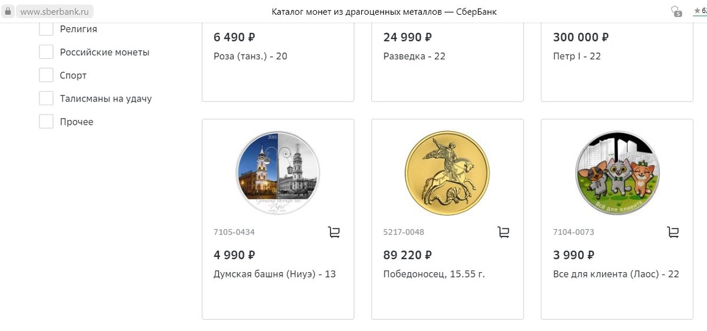This screenshot has height=331, width=707.
Task: Click the www.sberbank.ru address field
Action: (x=54, y=12)
